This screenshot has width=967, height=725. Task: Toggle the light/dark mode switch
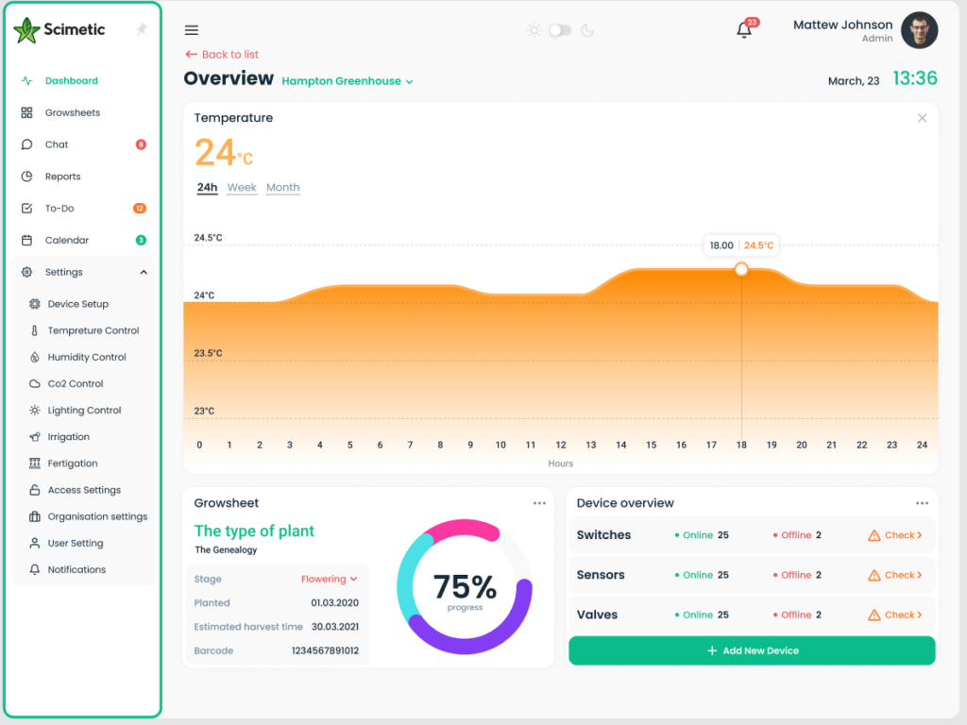pyautogui.click(x=560, y=30)
